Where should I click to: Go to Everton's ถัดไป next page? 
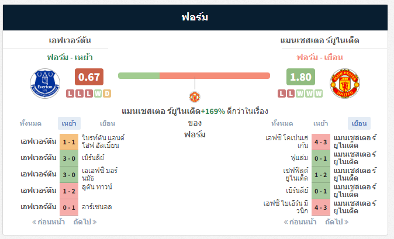85,222
